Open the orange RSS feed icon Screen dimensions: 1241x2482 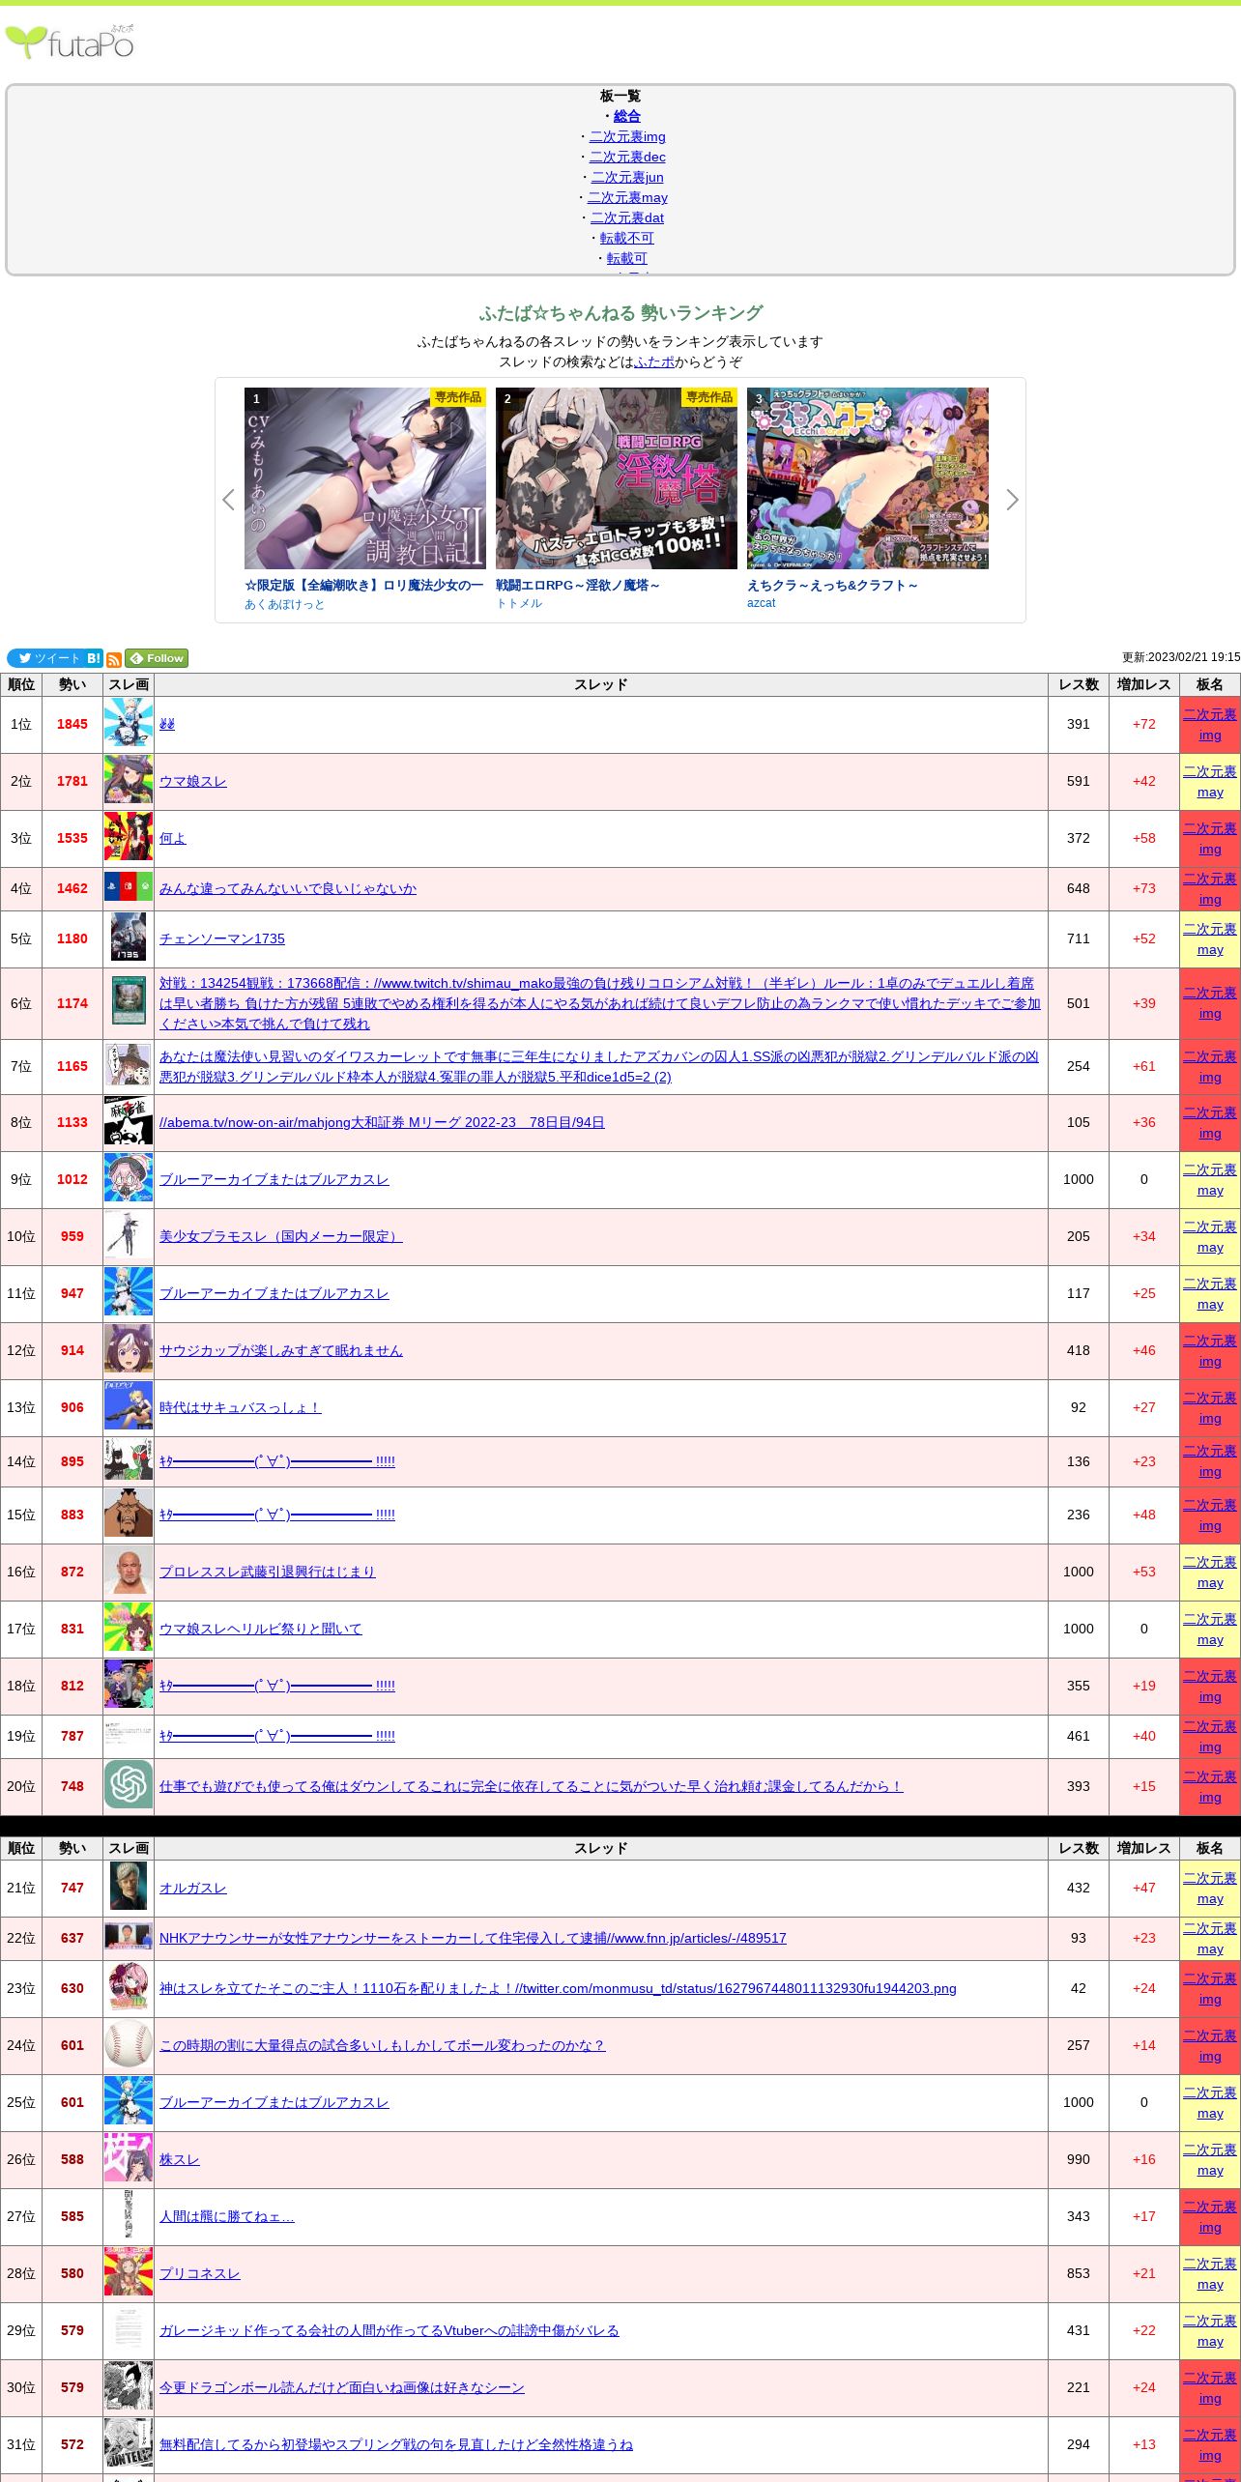(x=114, y=659)
